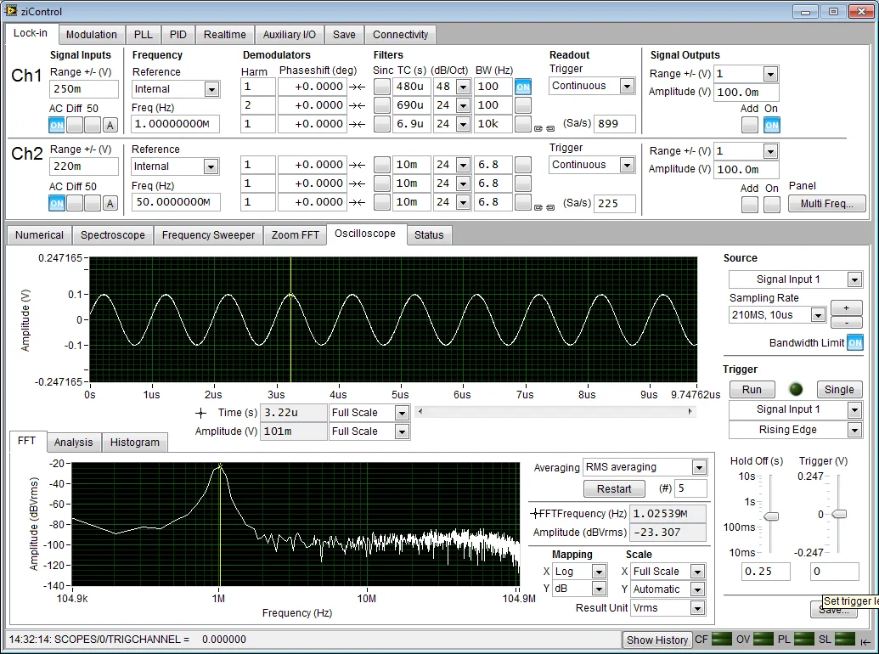This screenshot has width=879, height=654.
Task: Click Ch2 auto range A button
Action: tap(110, 204)
